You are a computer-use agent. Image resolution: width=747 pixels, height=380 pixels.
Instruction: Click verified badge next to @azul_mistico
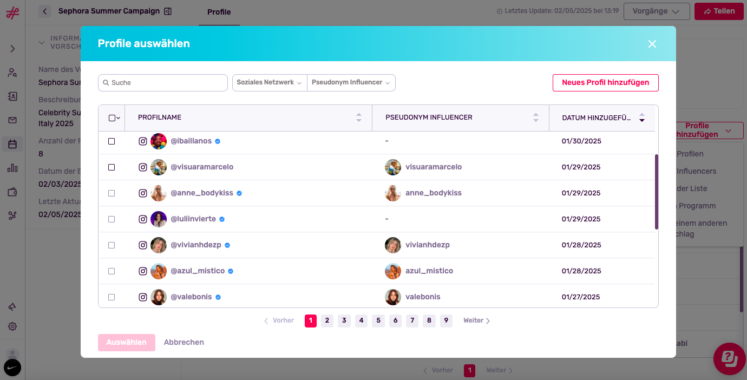(x=231, y=271)
